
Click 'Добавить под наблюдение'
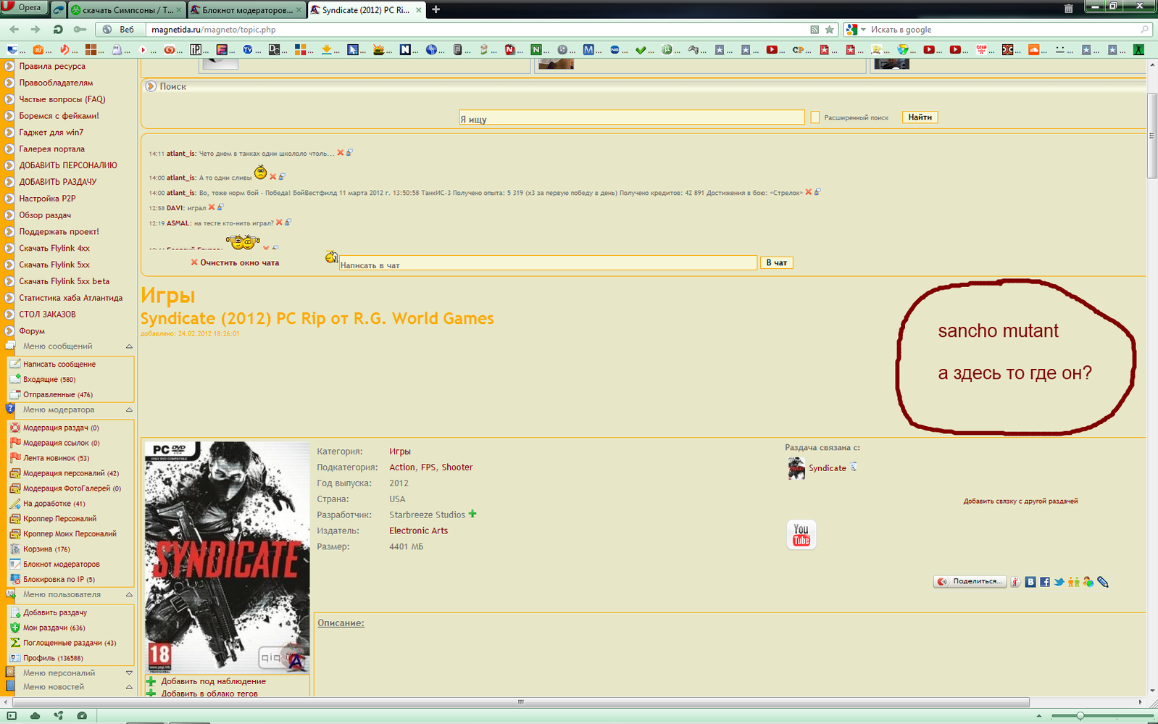pyautogui.click(x=213, y=682)
